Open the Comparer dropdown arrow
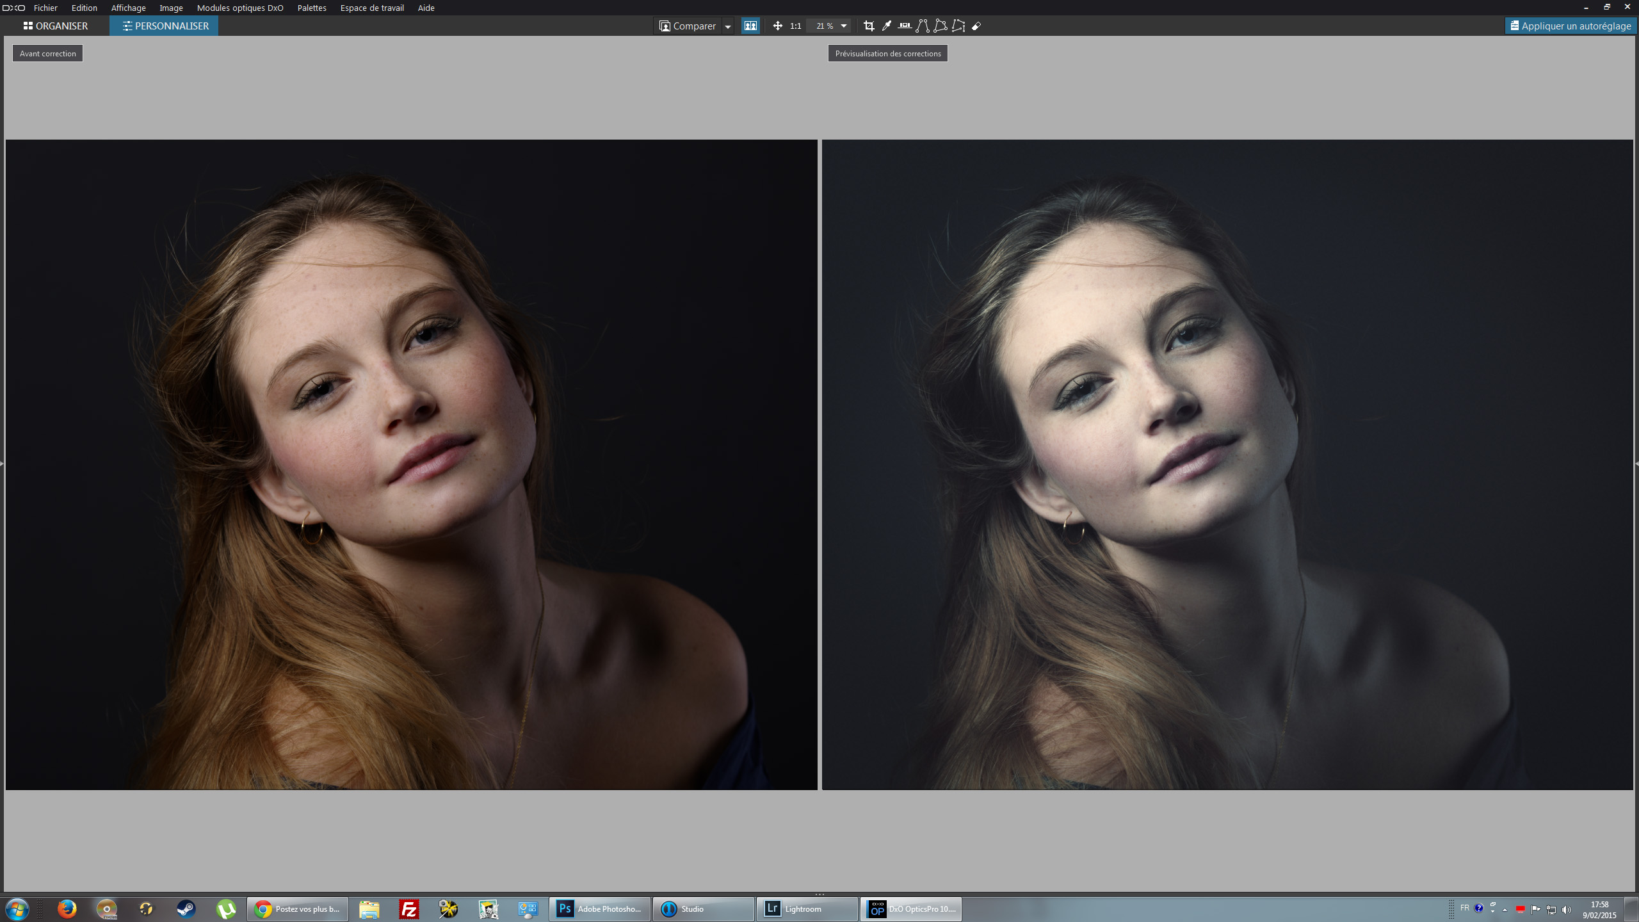 (728, 26)
